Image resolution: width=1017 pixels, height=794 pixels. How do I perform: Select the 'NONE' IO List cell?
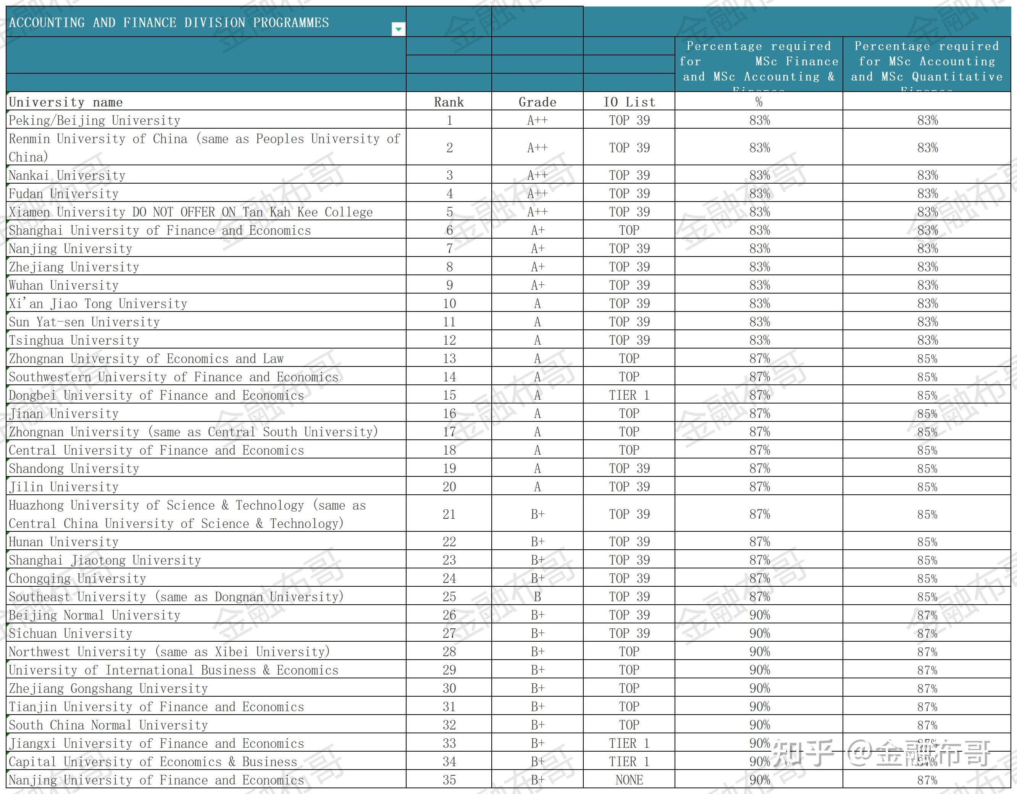tap(629, 779)
